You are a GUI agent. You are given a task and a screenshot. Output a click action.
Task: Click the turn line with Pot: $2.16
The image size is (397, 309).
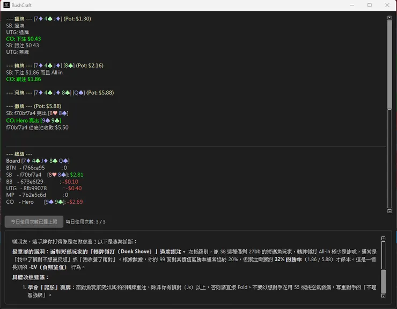pyautogui.click(x=55, y=66)
